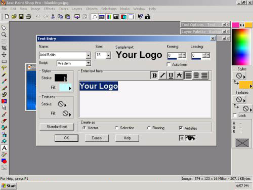
Task: Click the OK button
Action: point(66,138)
